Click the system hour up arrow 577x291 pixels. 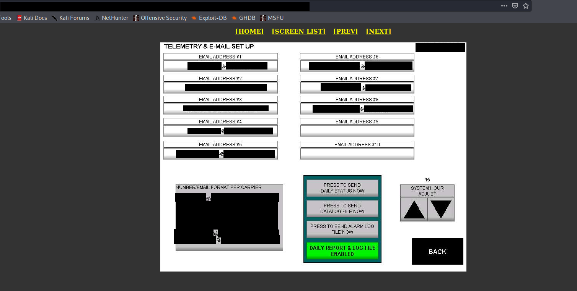point(414,209)
